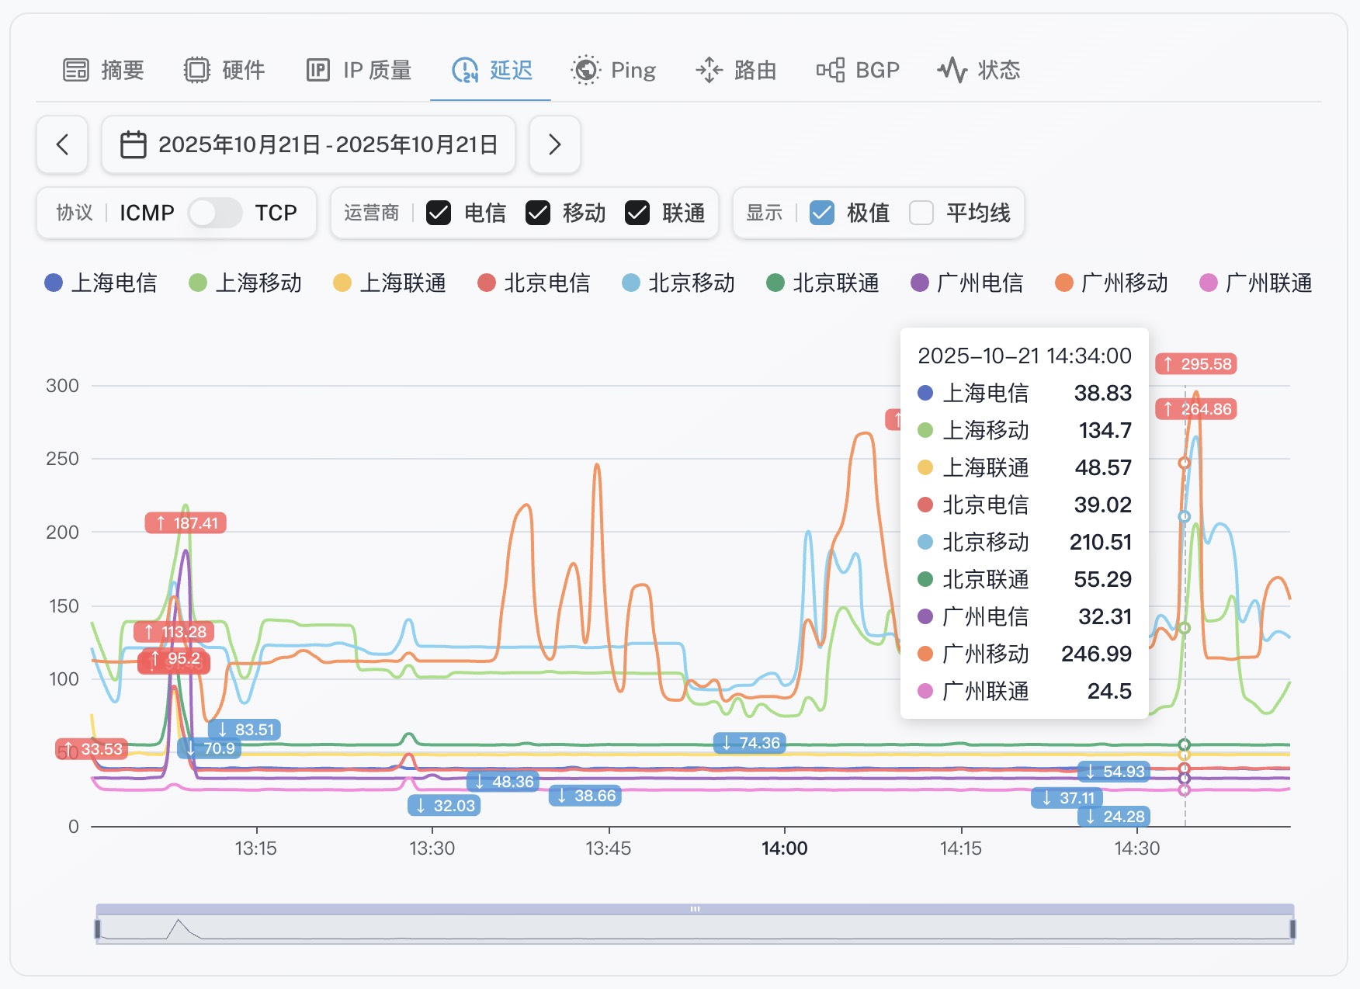Click the Ping globe icon

585,70
